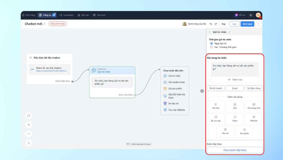Image resolution: width=283 pixels, height=160 pixels.
Task: Click the redo arrow icon
Action: [x=216, y=24]
